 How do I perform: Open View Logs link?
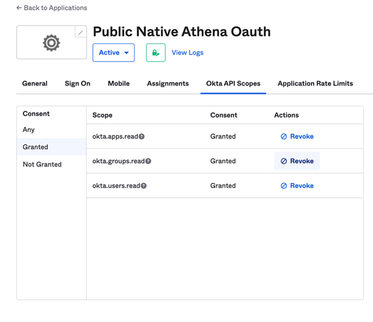coord(187,52)
